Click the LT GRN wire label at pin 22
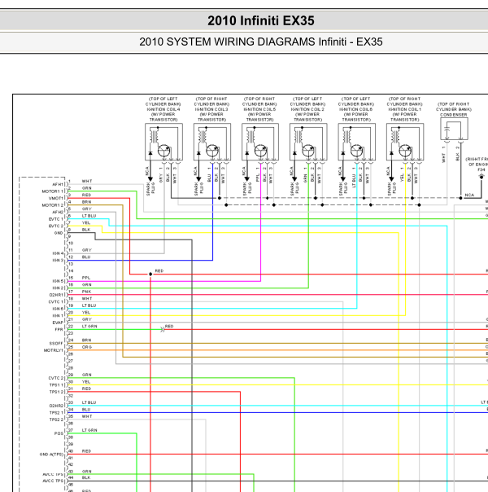The image size is (488, 492). point(89,327)
